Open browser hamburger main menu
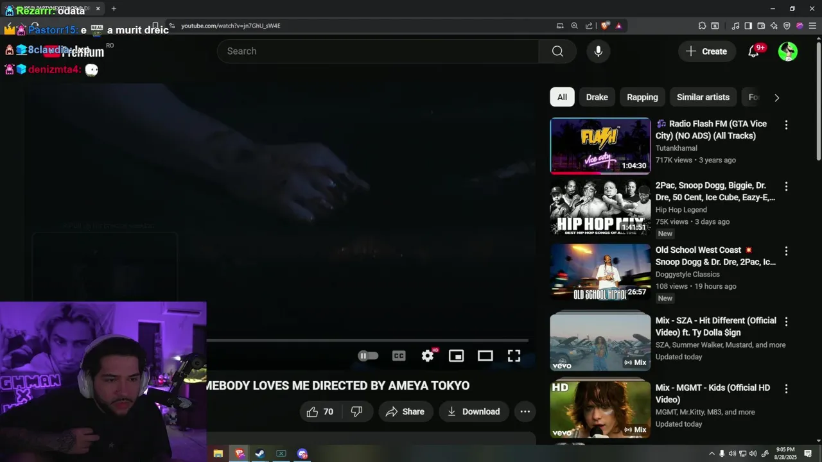This screenshot has width=822, height=462. (812, 26)
